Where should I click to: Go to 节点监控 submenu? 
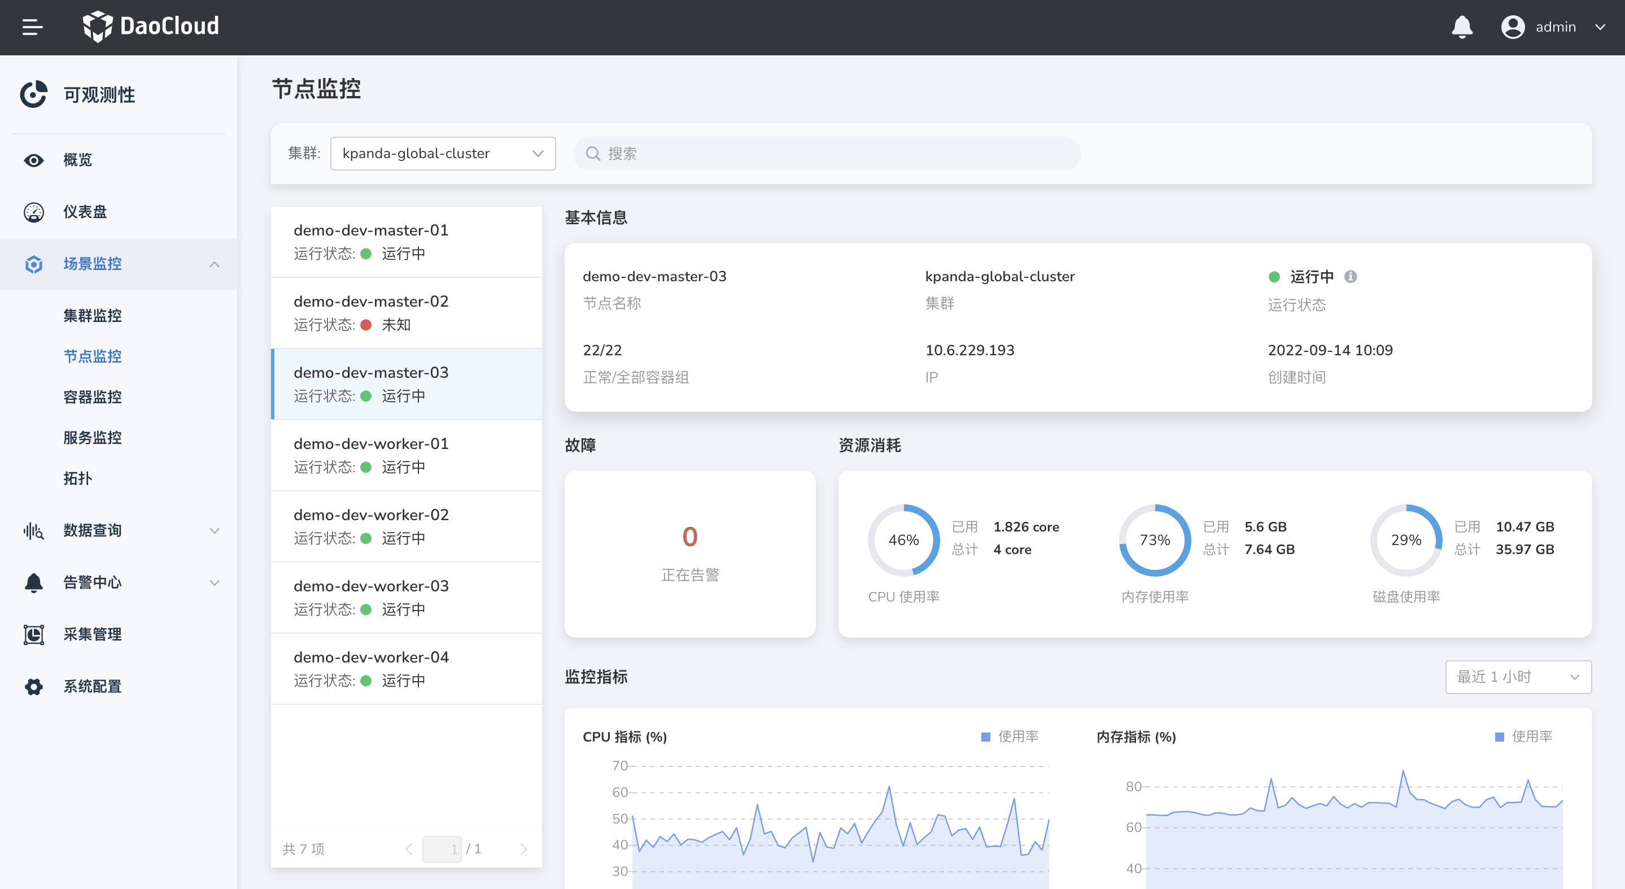(x=92, y=356)
